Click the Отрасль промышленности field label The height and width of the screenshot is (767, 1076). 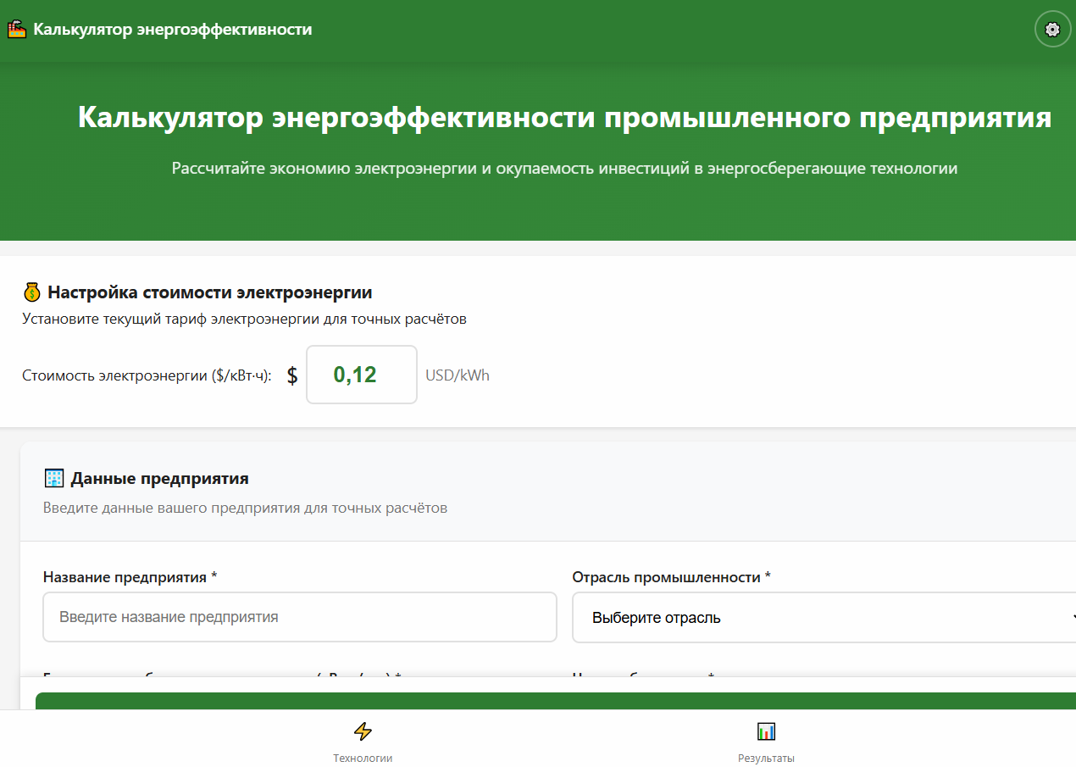(671, 577)
